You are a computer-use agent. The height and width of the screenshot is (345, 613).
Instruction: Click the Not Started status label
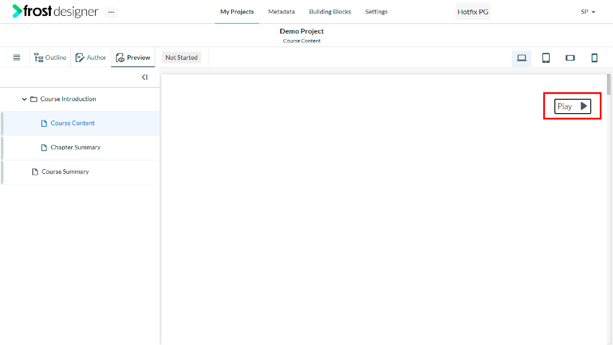point(181,57)
